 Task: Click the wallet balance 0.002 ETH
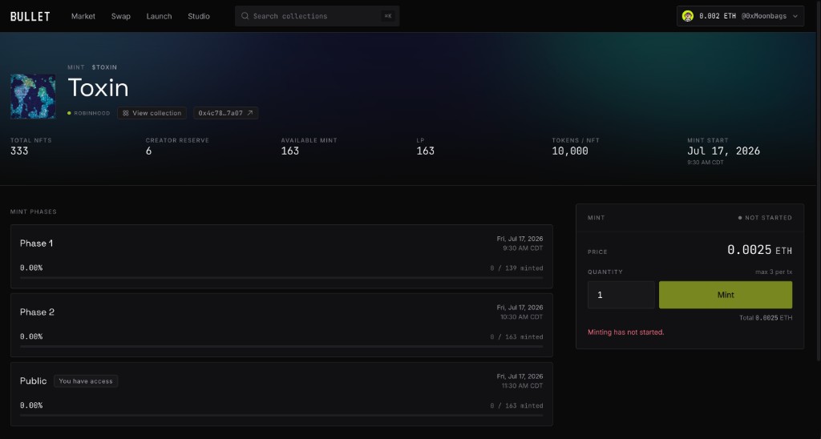click(x=718, y=16)
